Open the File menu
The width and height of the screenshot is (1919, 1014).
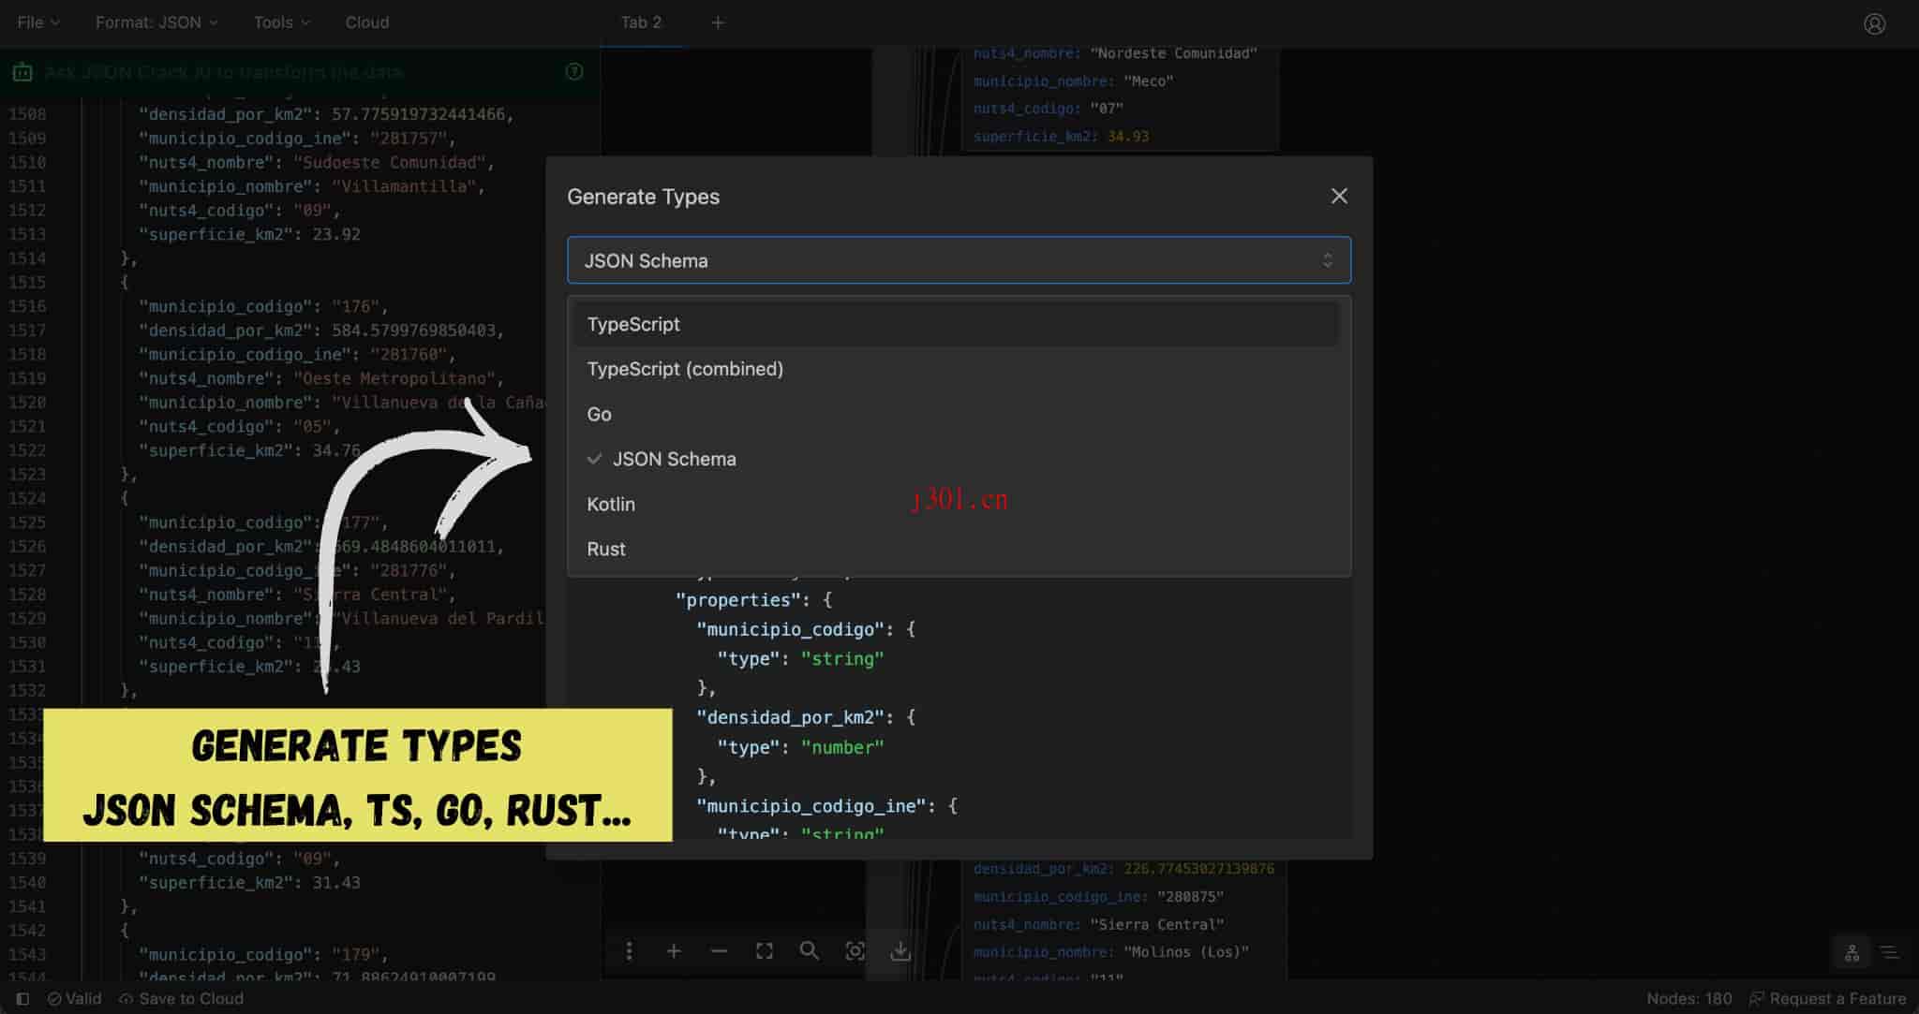37,22
